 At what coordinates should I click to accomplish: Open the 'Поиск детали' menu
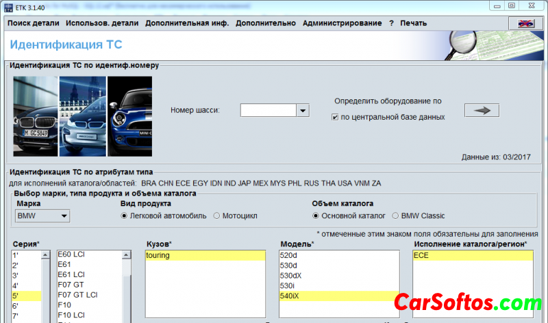[33, 23]
